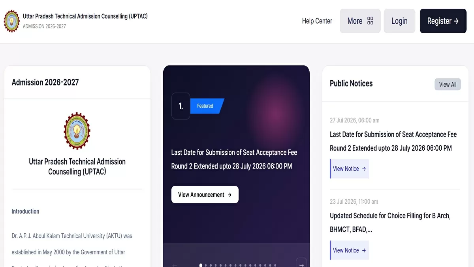The image size is (474, 267).
Task: Jump to the second carousel slide dot
Action: pos(206,265)
